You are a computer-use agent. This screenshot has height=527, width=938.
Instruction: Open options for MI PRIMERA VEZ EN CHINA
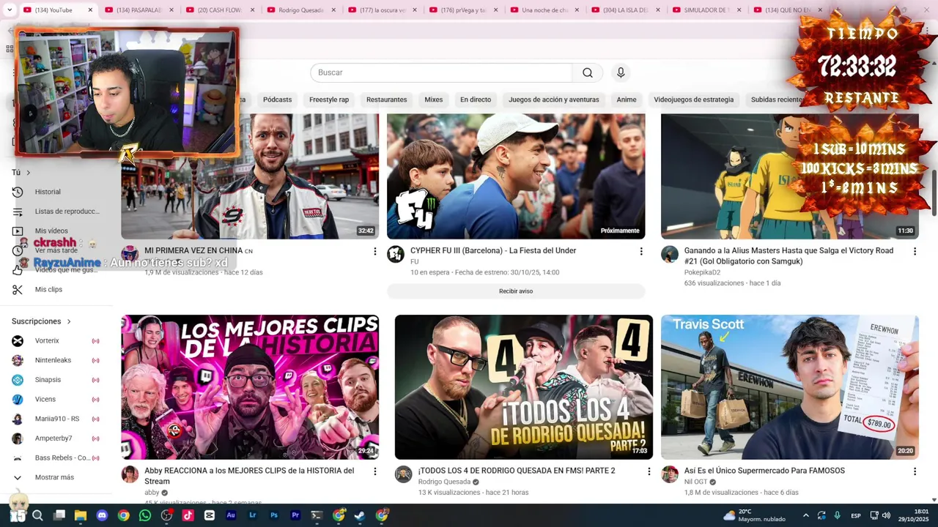[374, 251]
